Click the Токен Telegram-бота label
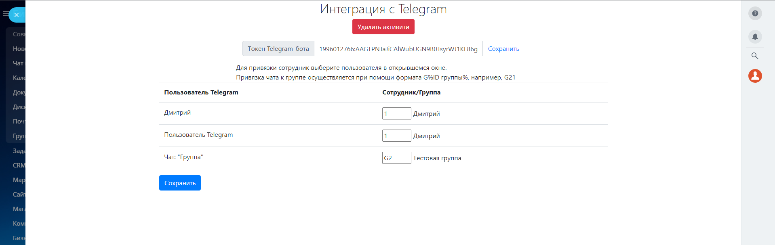The width and height of the screenshot is (775, 245). click(x=278, y=48)
